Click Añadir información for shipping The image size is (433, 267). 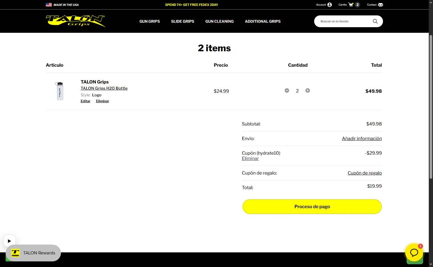point(362,138)
